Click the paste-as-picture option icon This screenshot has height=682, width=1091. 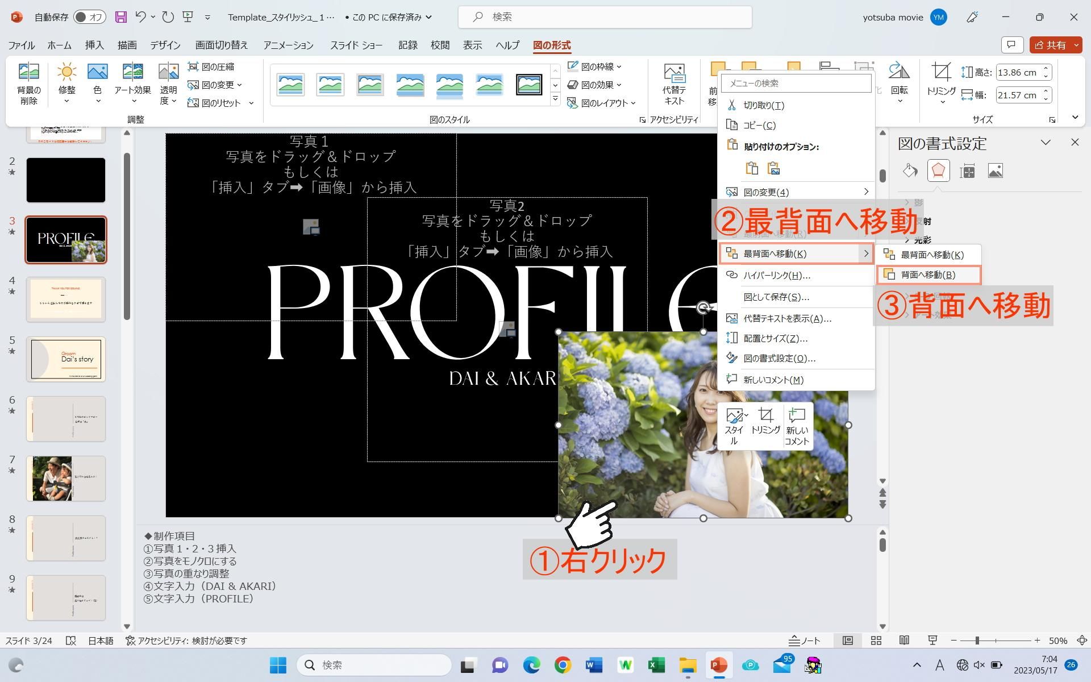point(773,168)
